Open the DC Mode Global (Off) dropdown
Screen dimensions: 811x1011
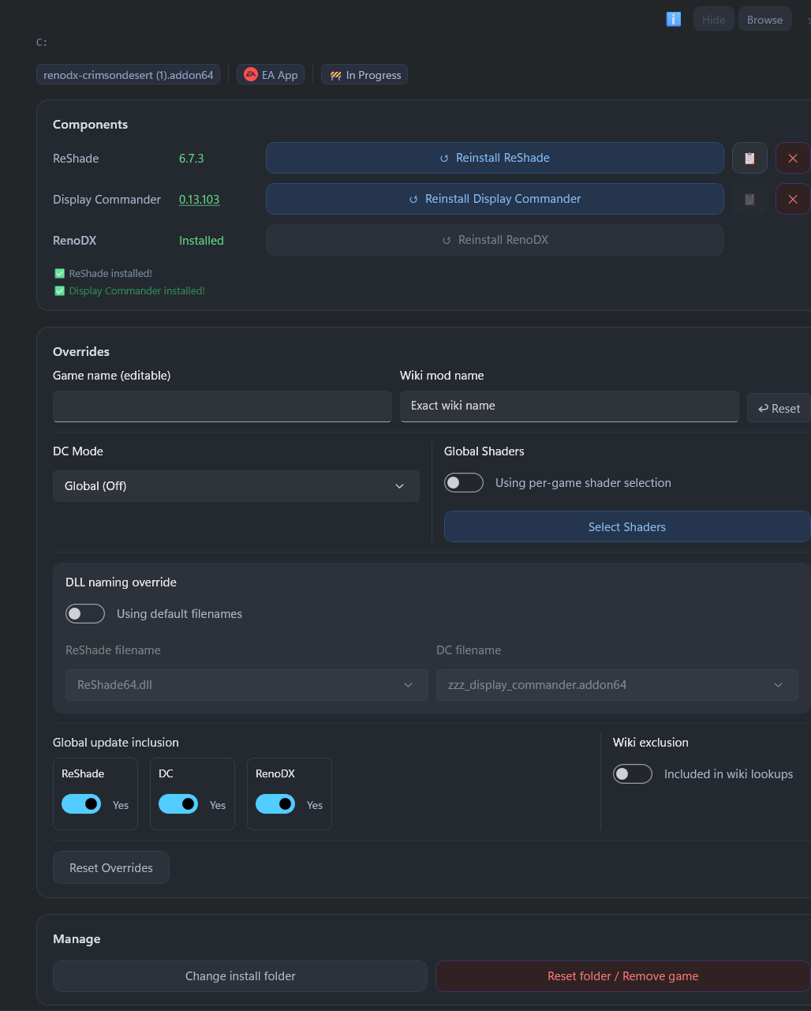[x=236, y=486]
